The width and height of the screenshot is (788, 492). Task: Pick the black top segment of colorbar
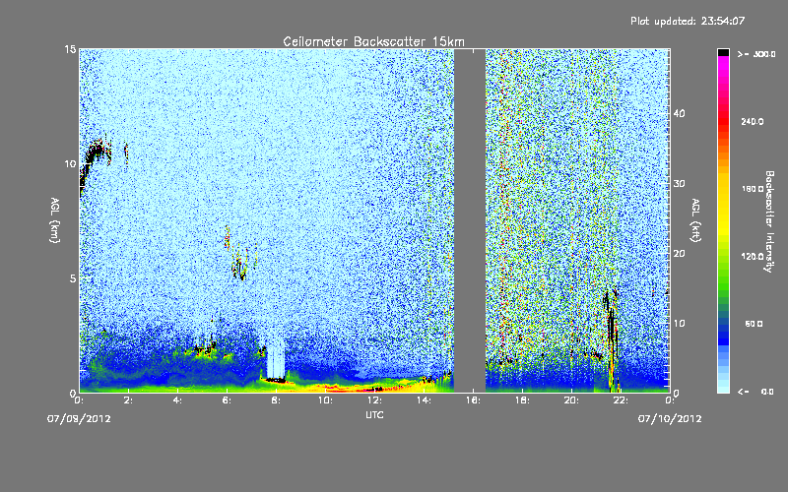click(x=723, y=52)
